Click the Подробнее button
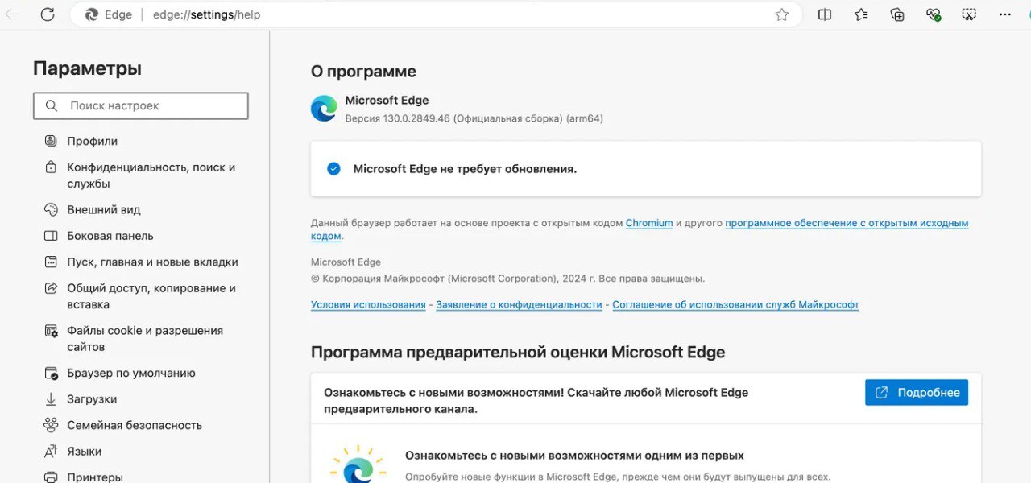The height and width of the screenshot is (483, 1031). (917, 393)
